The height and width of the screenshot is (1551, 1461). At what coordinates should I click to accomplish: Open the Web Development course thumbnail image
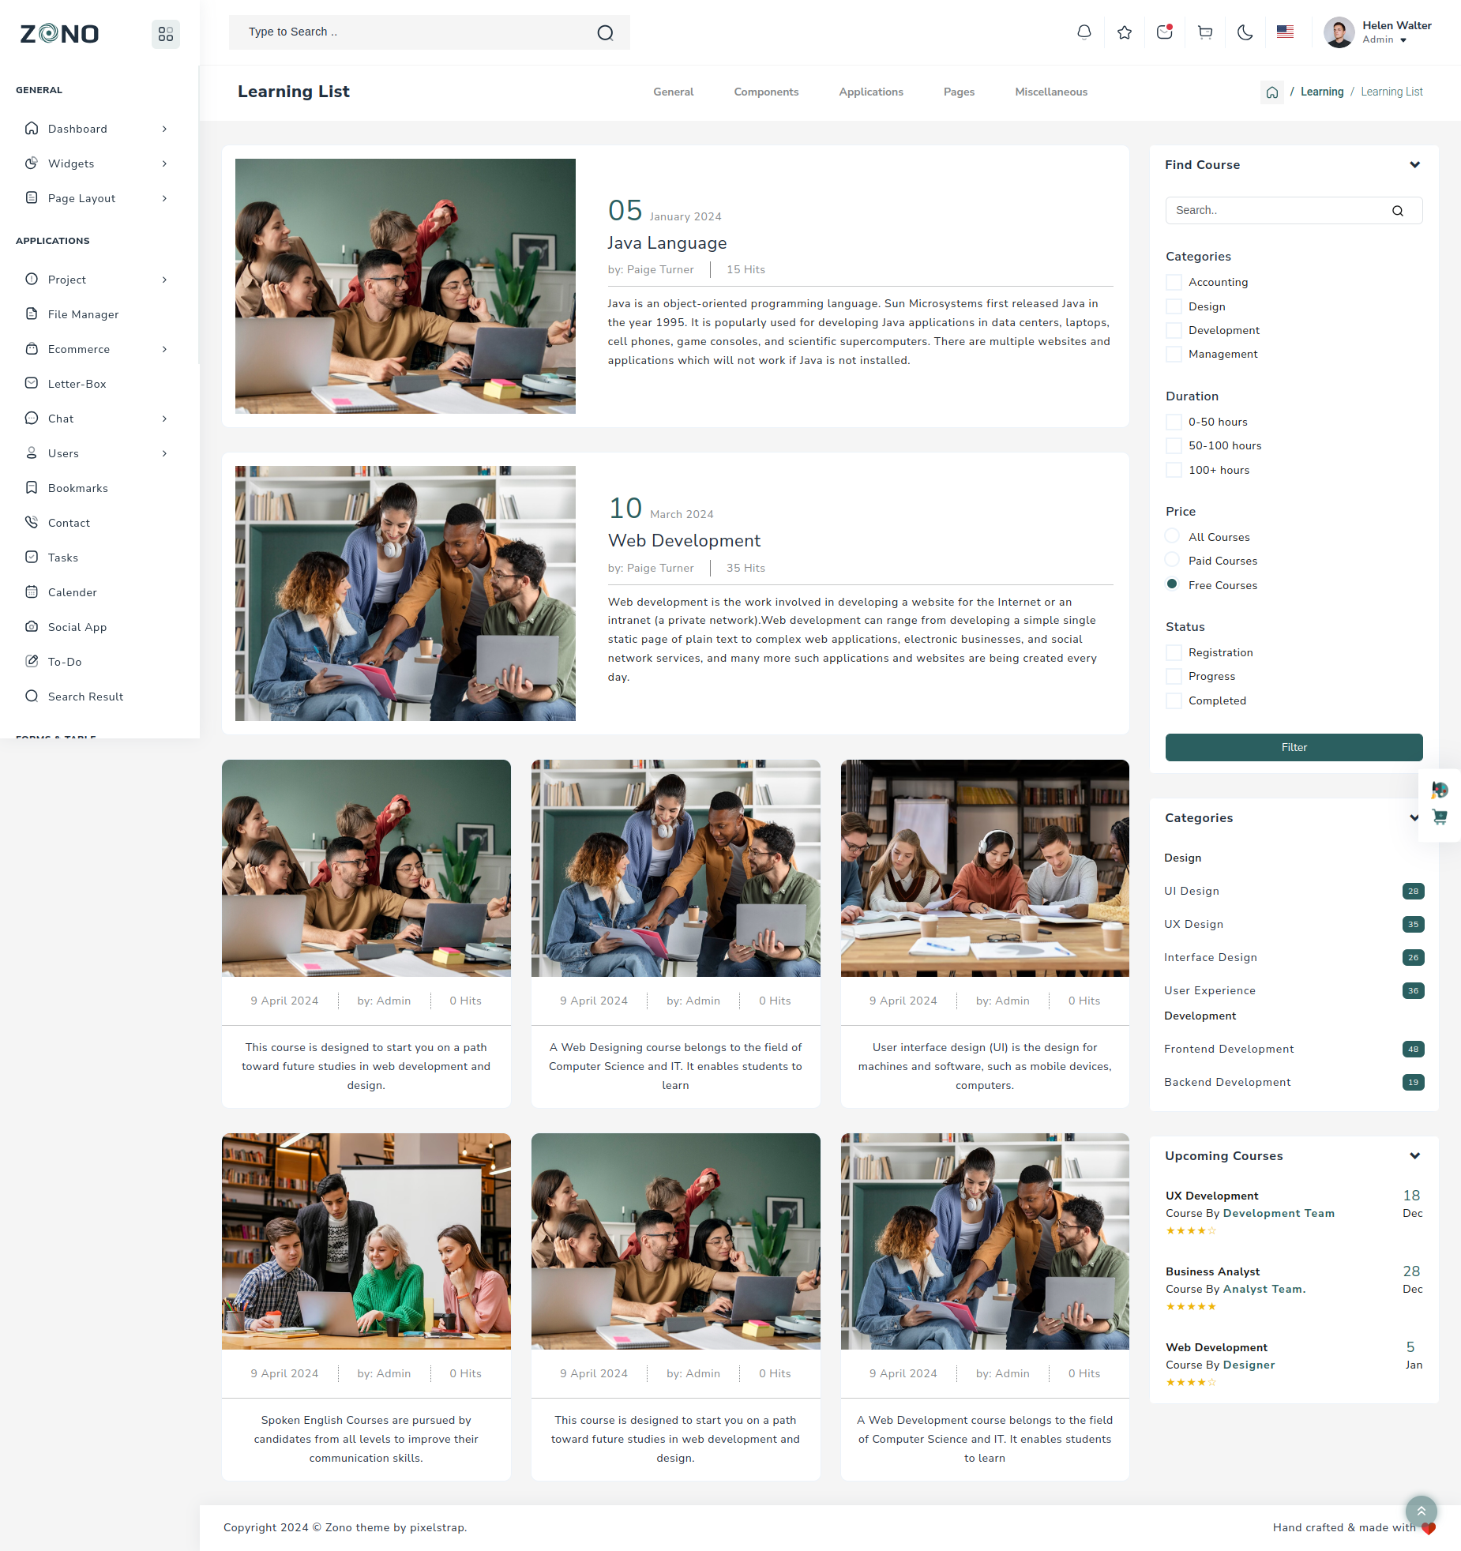405,593
